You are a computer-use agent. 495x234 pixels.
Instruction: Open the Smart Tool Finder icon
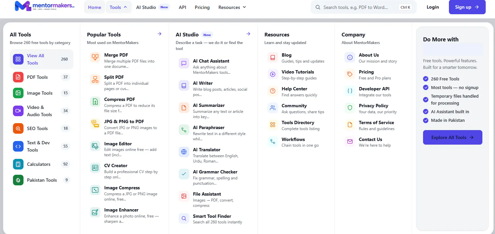coord(184,218)
